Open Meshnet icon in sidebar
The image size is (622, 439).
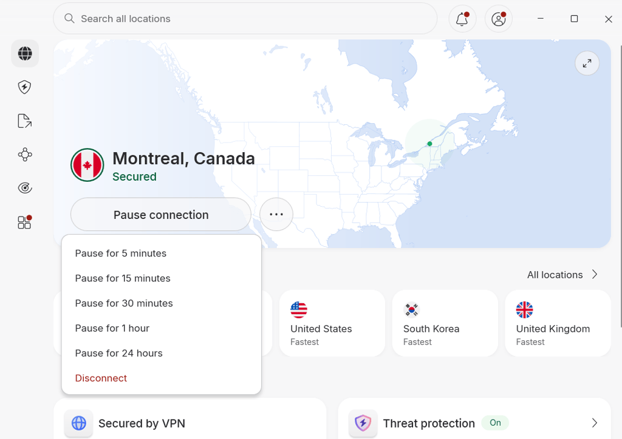[24, 155]
